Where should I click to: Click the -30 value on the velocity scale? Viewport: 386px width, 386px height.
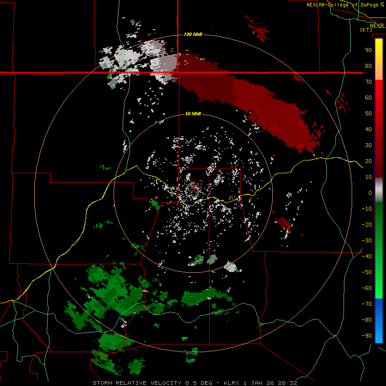coord(367,241)
